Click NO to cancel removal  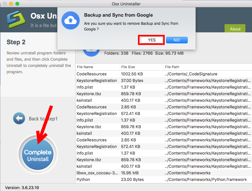point(177,40)
